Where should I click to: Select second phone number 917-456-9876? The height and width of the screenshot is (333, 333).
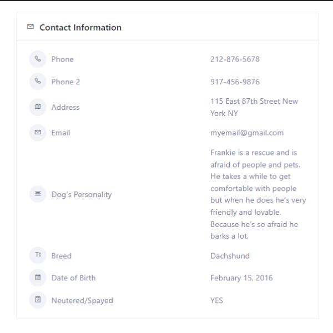coord(235,82)
